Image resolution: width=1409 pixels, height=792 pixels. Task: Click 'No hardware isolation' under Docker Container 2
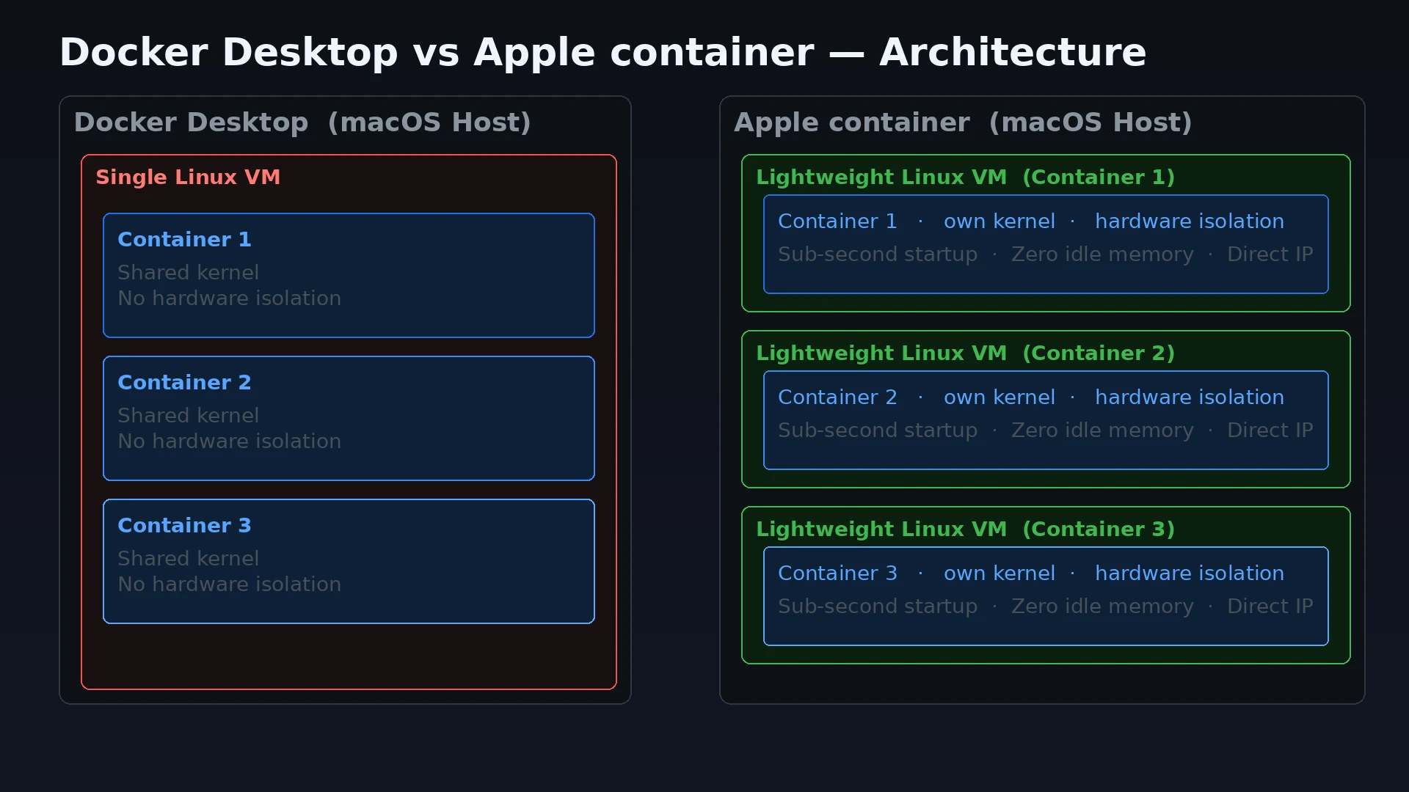tap(229, 441)
